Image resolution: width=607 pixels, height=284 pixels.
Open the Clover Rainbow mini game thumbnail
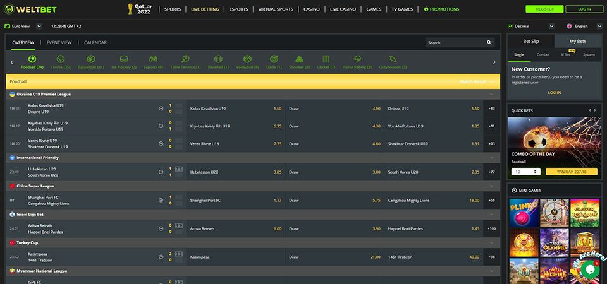click(585, 213)
